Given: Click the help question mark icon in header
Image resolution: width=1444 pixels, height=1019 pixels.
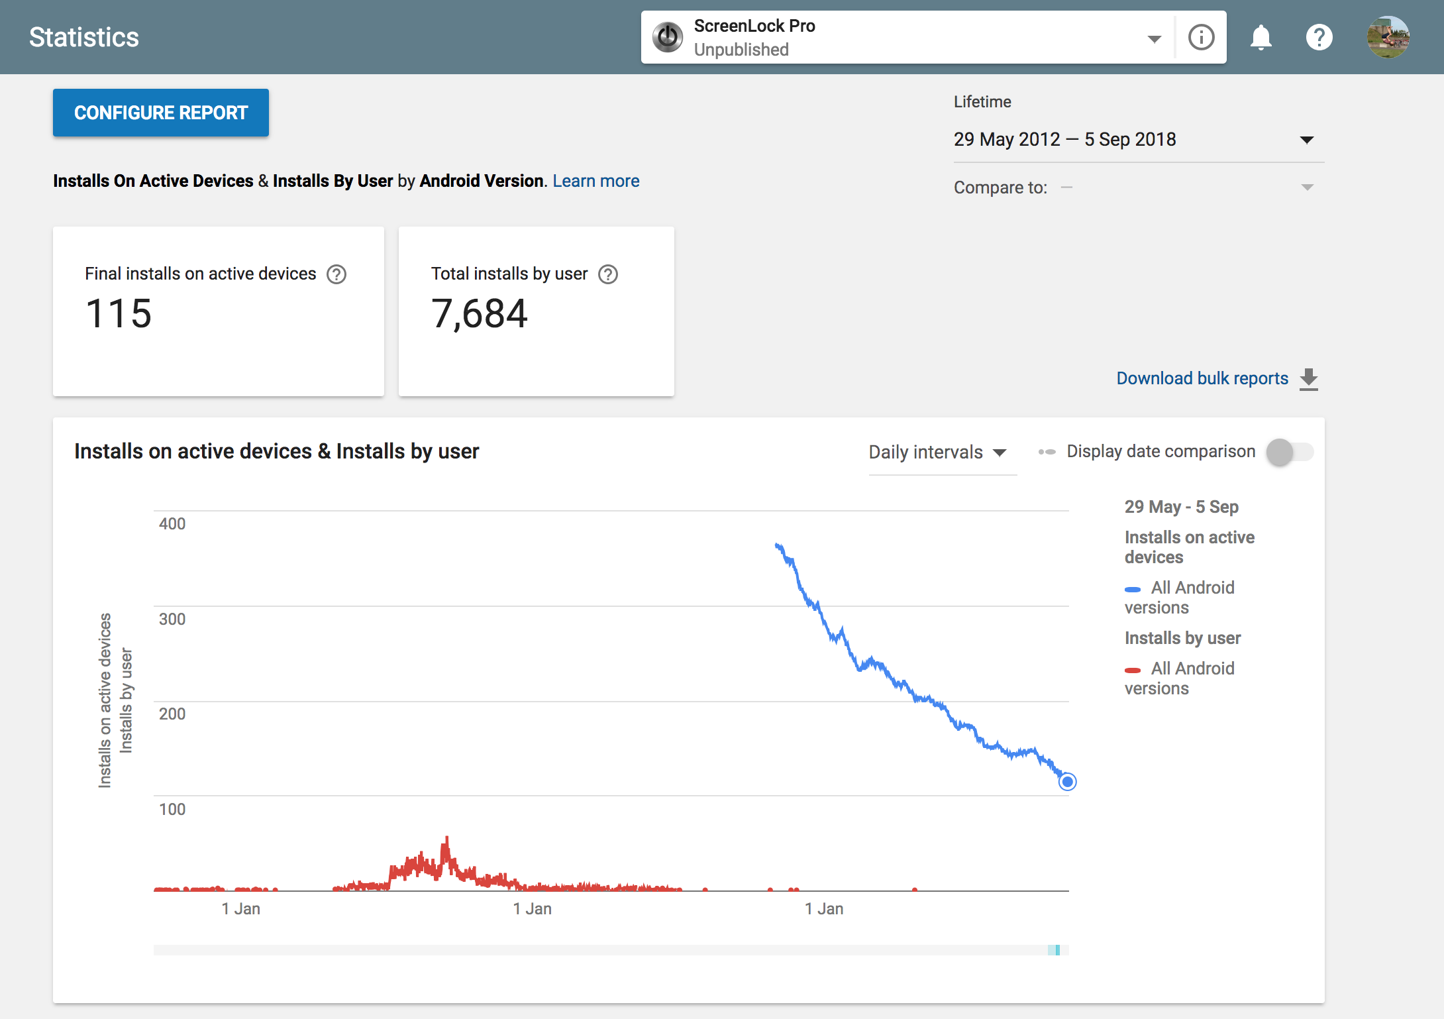Looking at the screenshot, I should [x=1319, y=37].
